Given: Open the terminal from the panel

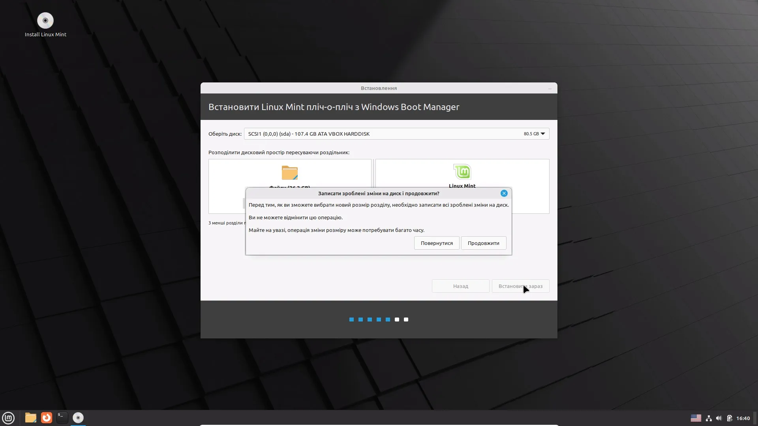Looking at the screenshot, I should click(x=62, y=418).
